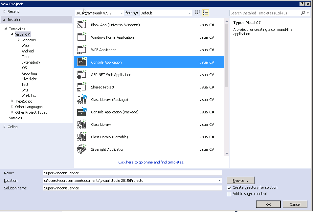Switch template view to medium icons list
The image size is (313, 212).
pyautogui.click(x=205, y=13)
